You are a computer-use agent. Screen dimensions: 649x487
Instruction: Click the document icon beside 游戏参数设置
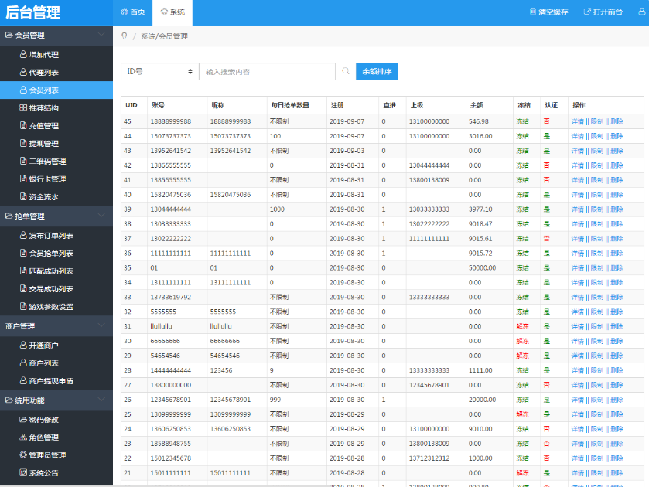(23, 306)
